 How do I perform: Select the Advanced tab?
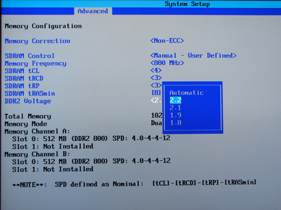93,11
